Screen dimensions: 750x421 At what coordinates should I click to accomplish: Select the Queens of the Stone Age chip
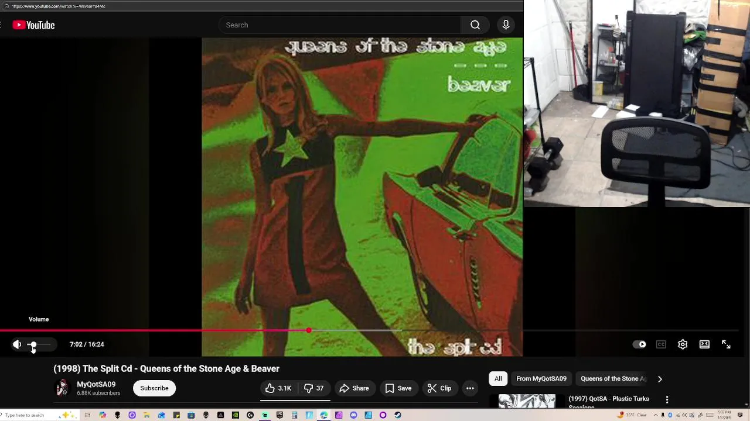[613, 378]
